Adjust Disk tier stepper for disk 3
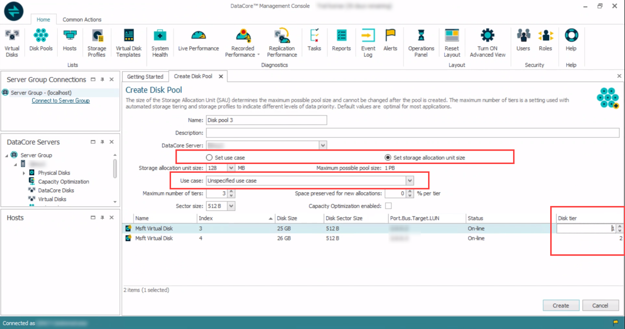The image size is (625, 329). (620, 228)
